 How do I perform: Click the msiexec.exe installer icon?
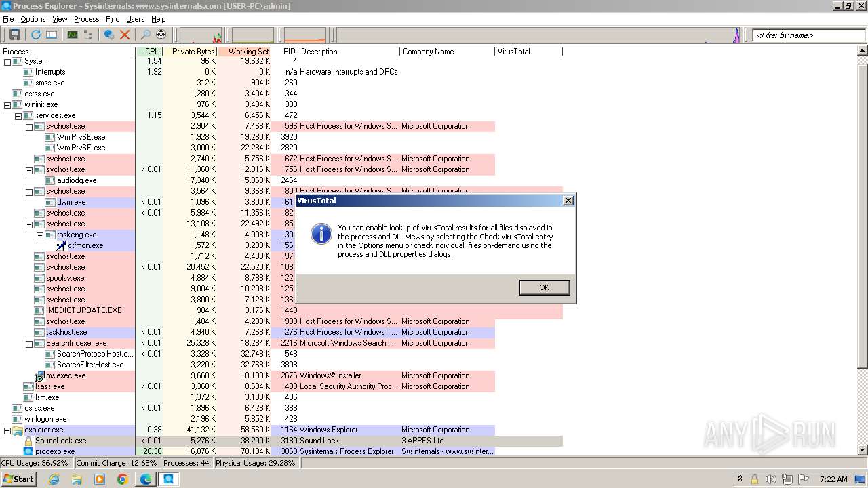point(39,375)
